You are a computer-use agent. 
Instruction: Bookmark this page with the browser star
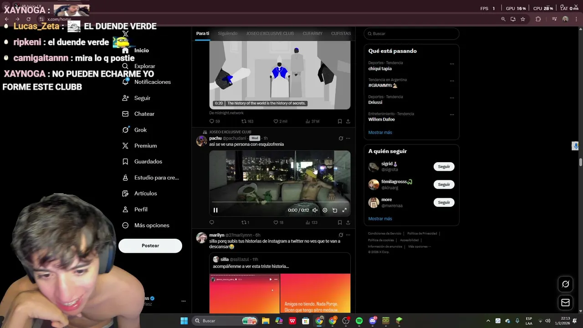click(523, 19)
